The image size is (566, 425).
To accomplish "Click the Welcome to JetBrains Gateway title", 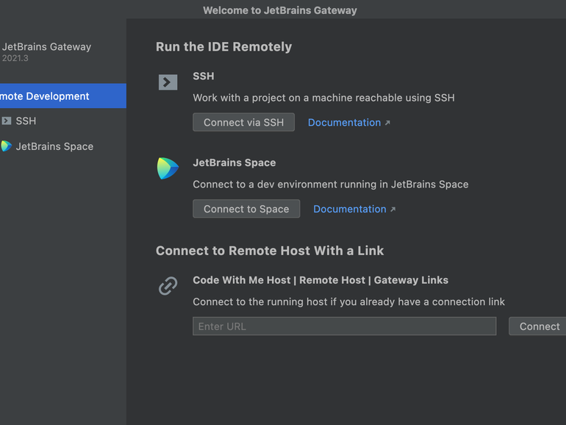I will click(x=280, y=10).
